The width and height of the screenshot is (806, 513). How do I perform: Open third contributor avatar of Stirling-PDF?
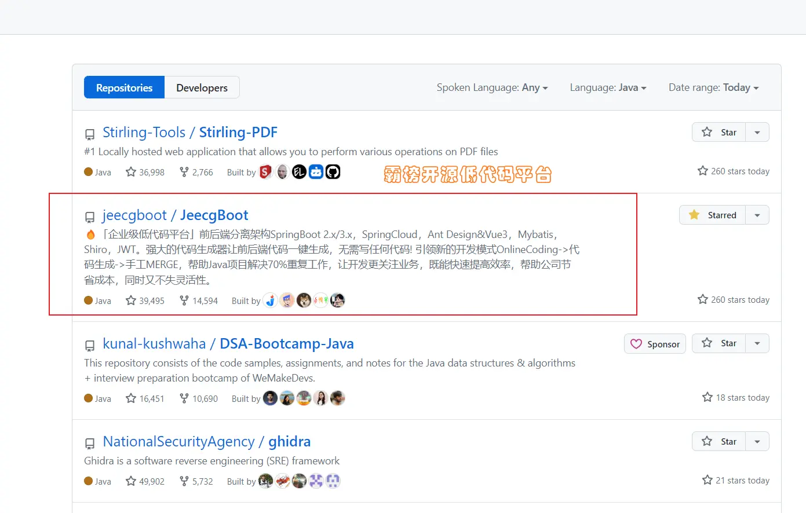(x=299, y=172)
